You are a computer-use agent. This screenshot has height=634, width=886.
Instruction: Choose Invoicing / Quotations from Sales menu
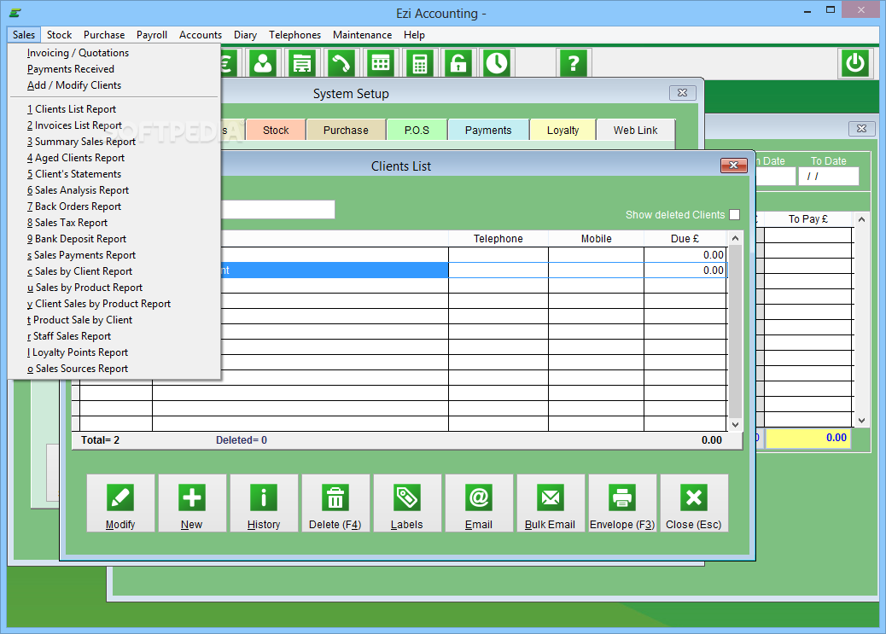click(114, 53)
